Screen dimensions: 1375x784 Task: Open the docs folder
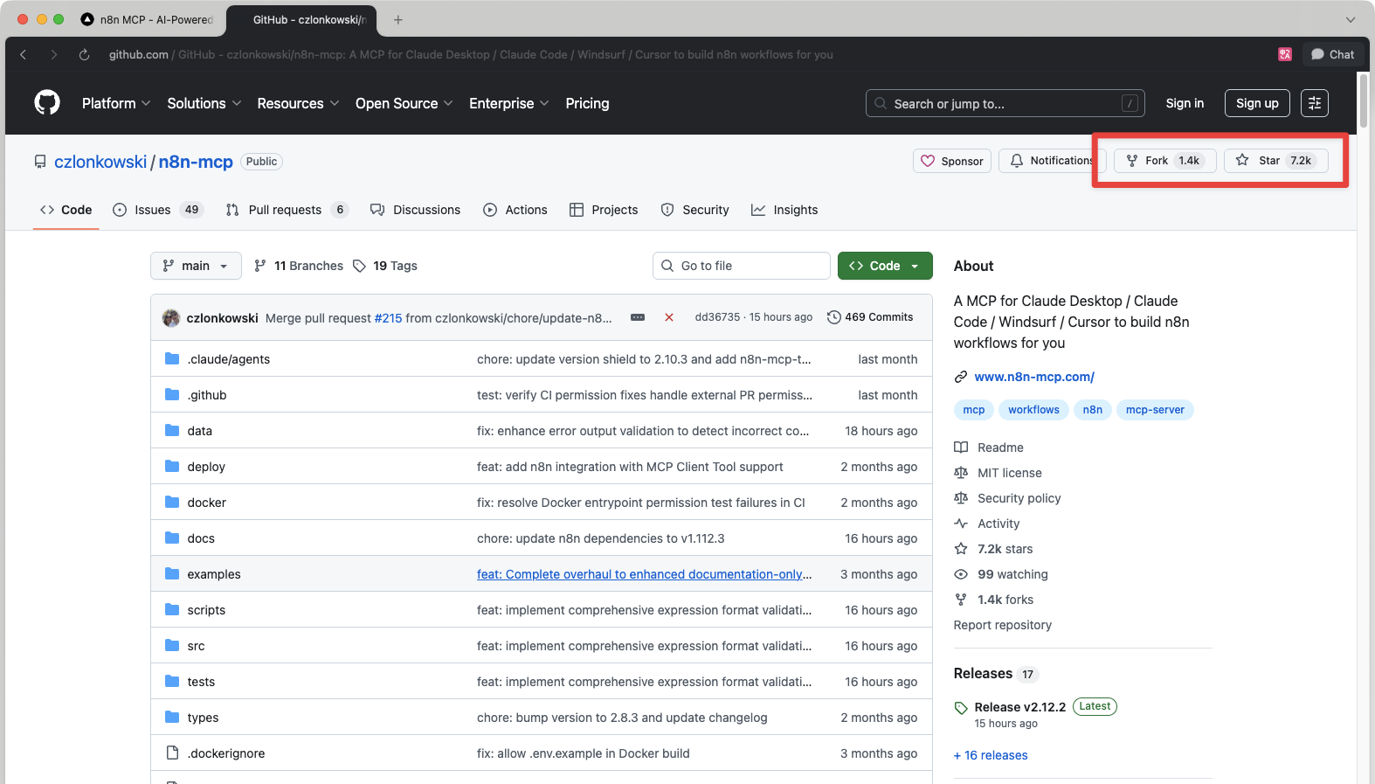point(201,538)
